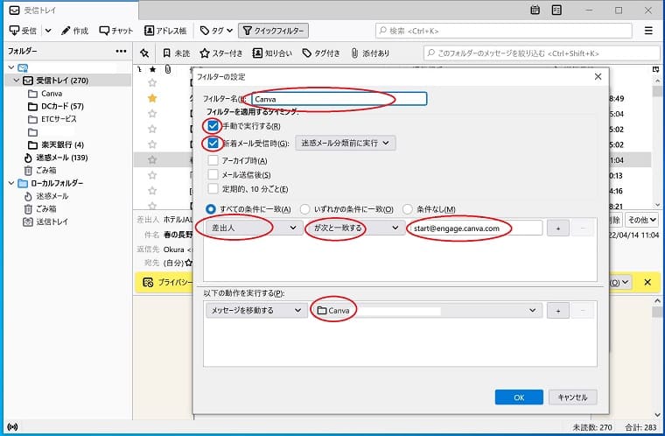This screenshot has width=665, height=436.
Task: Filter by 添付あり attachments
Action: [x=370, y=53]
